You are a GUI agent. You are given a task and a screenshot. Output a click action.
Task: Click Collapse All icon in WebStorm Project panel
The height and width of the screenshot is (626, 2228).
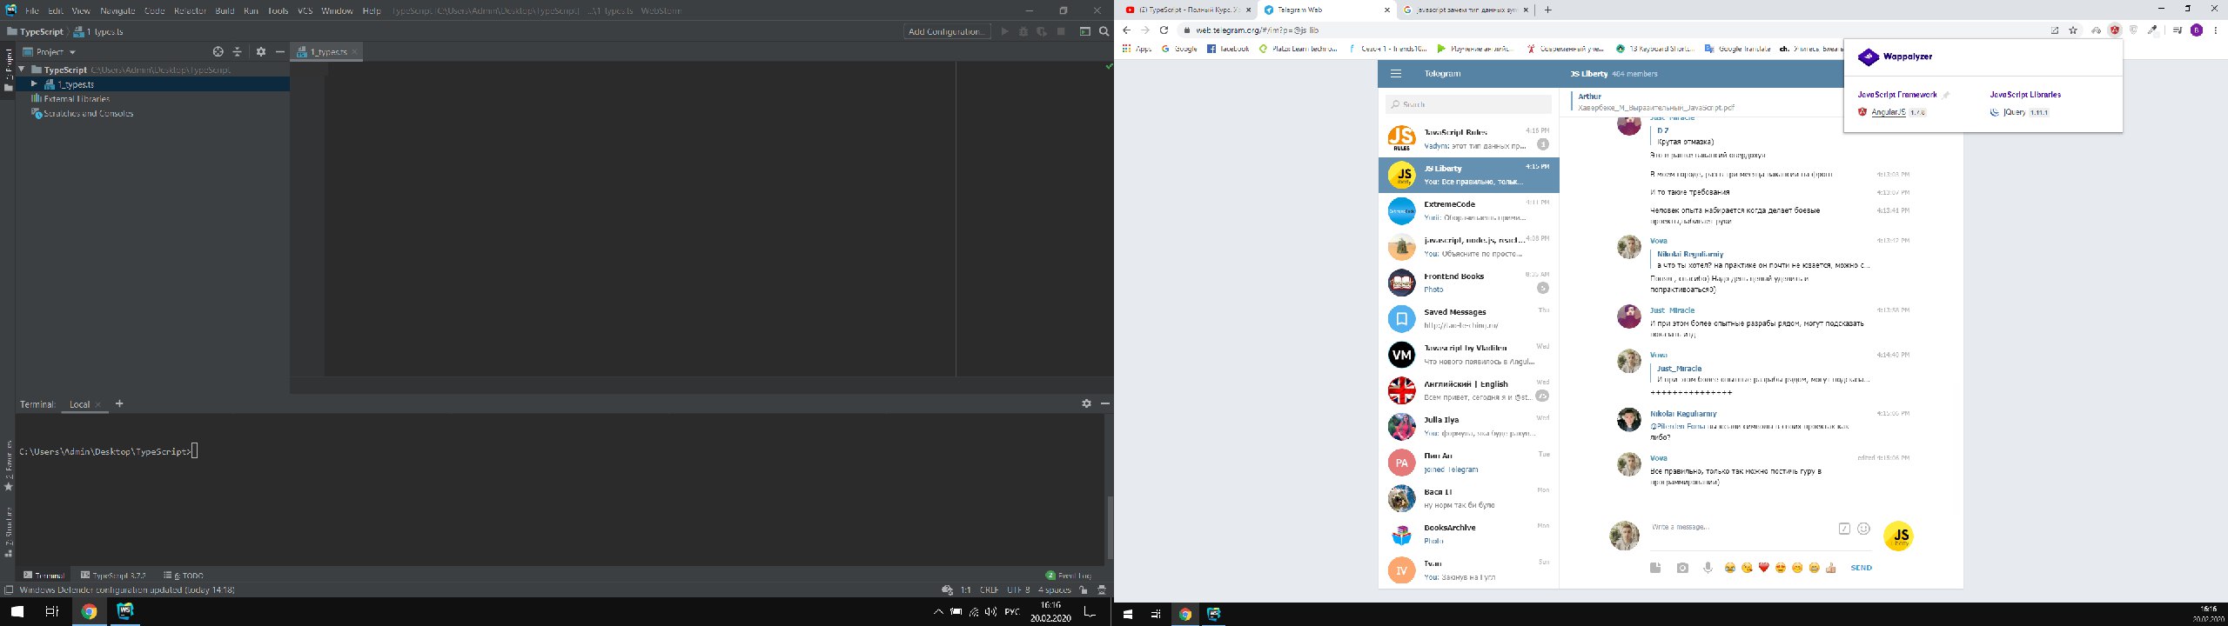tap(238, 52)
